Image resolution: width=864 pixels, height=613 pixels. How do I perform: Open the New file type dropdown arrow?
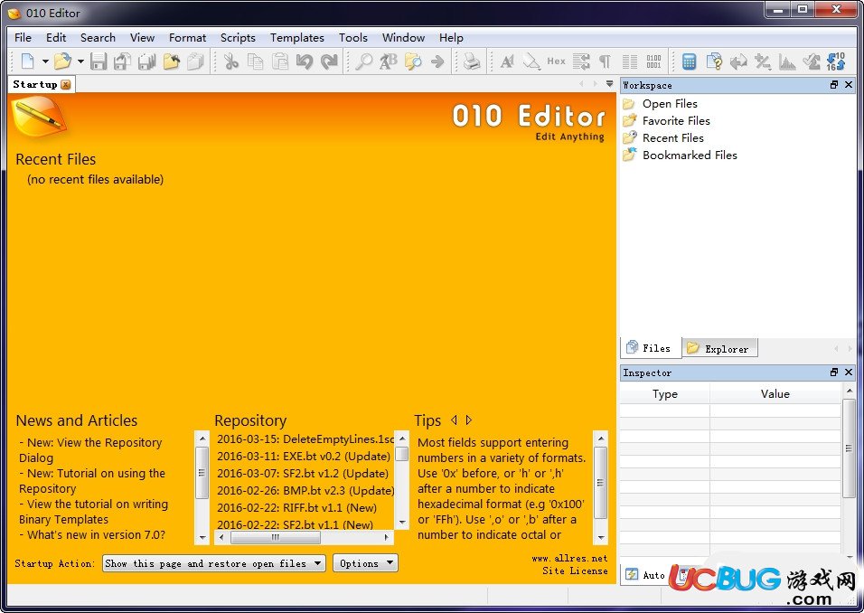click(45, 61)
